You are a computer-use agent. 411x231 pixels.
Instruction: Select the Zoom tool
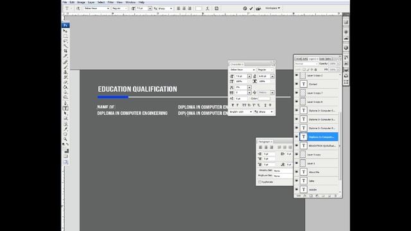pyautogui.click(x=66, y=139)
